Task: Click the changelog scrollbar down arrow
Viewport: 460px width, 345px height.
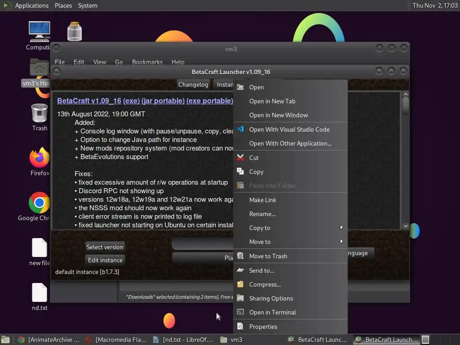Action: coord(406,226)
